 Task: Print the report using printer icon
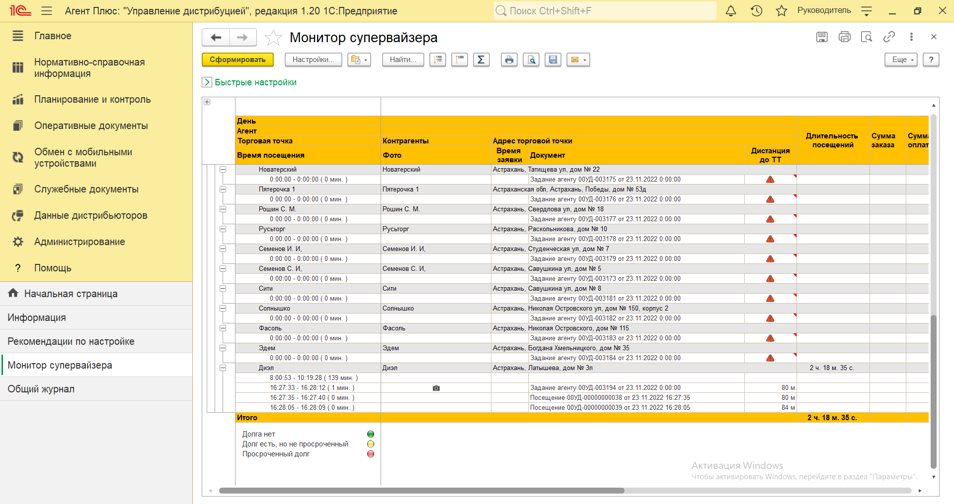click(509, 60)
